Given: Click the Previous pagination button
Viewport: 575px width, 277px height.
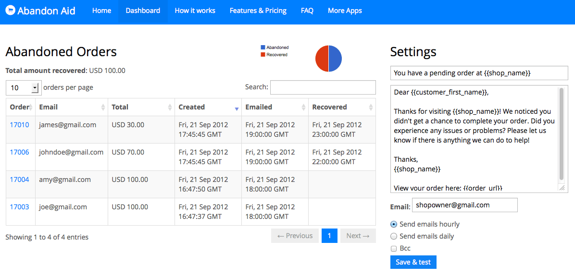Looking at the screenshot, I should [x=295, y=236].
